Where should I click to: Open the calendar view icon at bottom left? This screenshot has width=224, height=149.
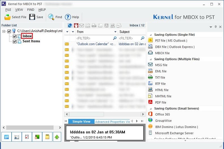(7, 137)
